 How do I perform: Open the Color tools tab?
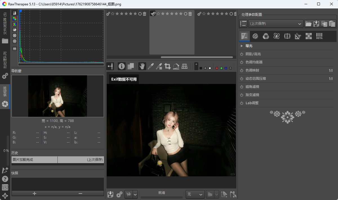point(266,36)
